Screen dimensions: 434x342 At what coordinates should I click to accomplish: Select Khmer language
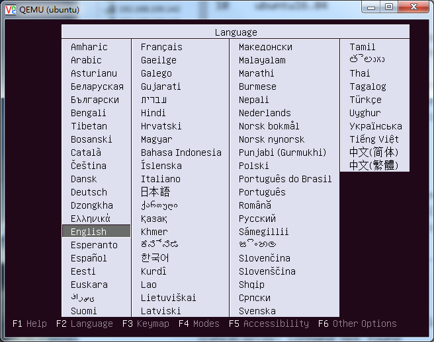[x=154, y=232]
